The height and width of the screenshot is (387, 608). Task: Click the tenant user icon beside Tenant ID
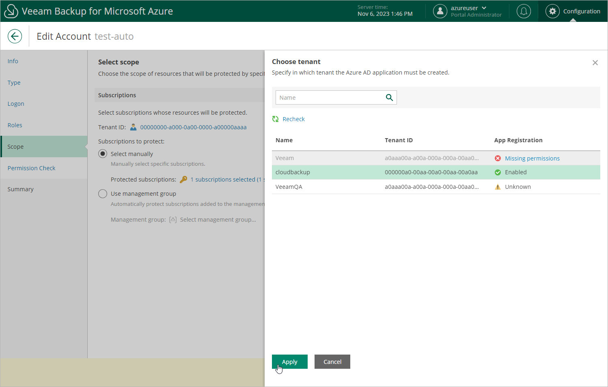coord(133,127)
